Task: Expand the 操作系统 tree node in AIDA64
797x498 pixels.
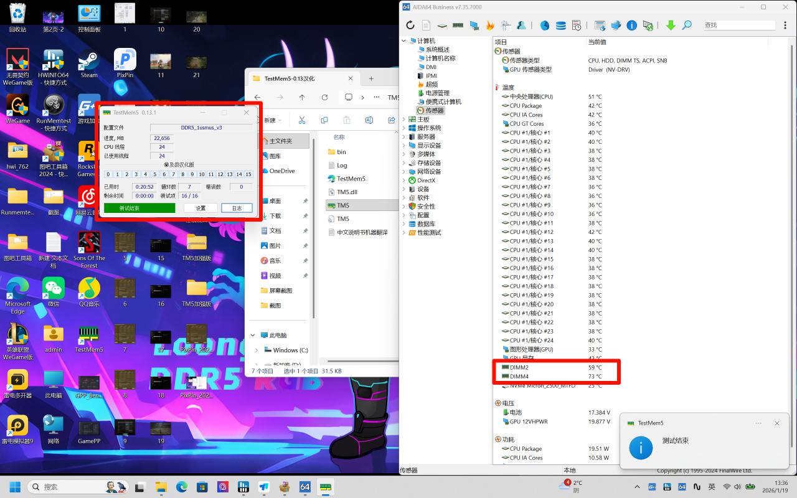Action: [403, 128]
